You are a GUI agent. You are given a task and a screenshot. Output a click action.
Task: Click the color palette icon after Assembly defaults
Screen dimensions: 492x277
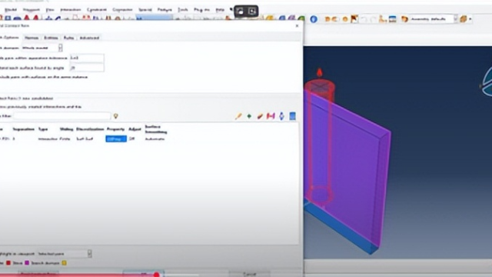tap(464, 19)
